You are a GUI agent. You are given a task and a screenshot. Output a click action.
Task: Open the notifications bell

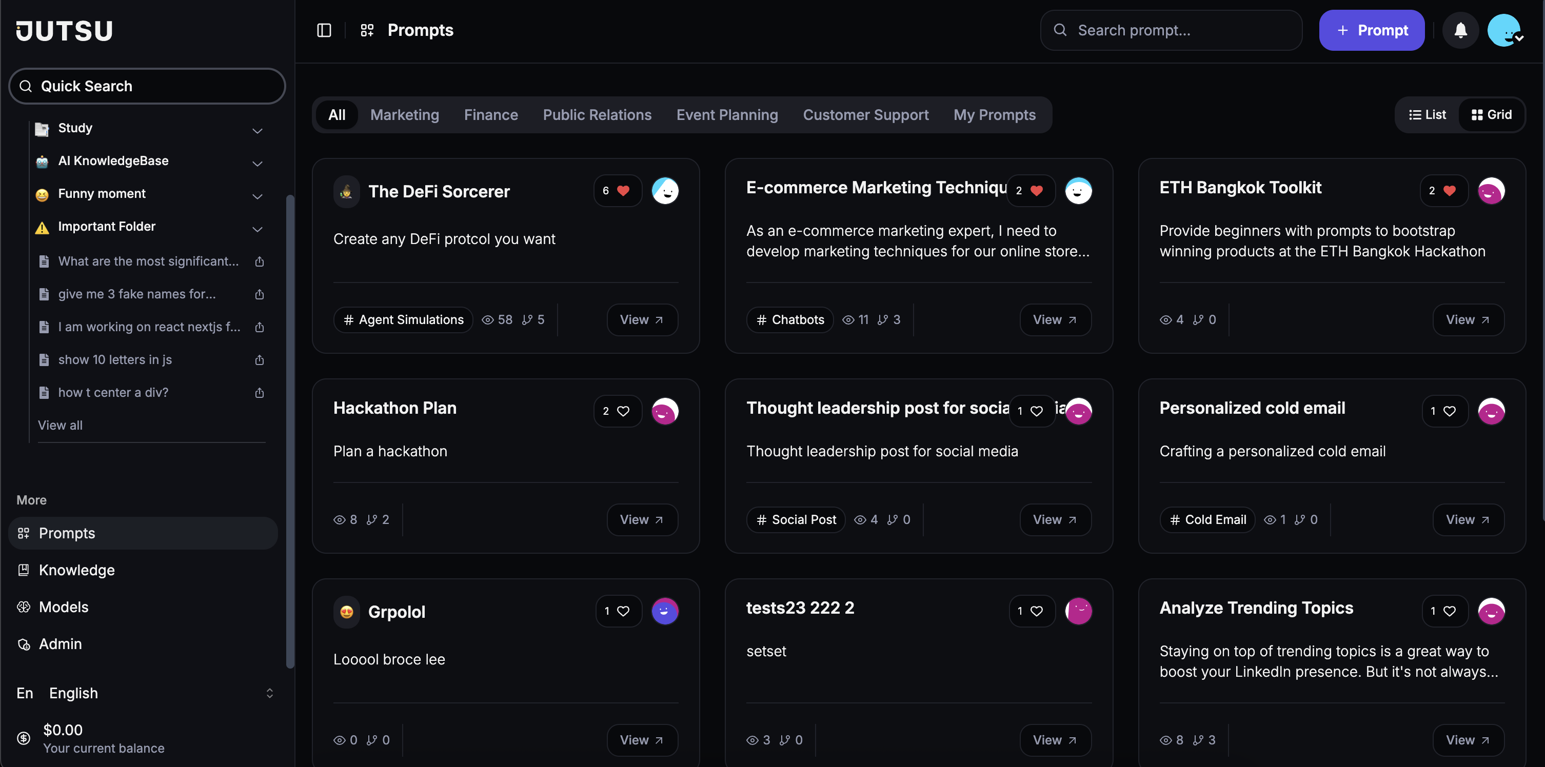1460,30
